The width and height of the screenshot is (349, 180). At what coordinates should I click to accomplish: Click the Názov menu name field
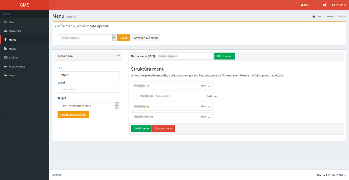pos(185,56)
